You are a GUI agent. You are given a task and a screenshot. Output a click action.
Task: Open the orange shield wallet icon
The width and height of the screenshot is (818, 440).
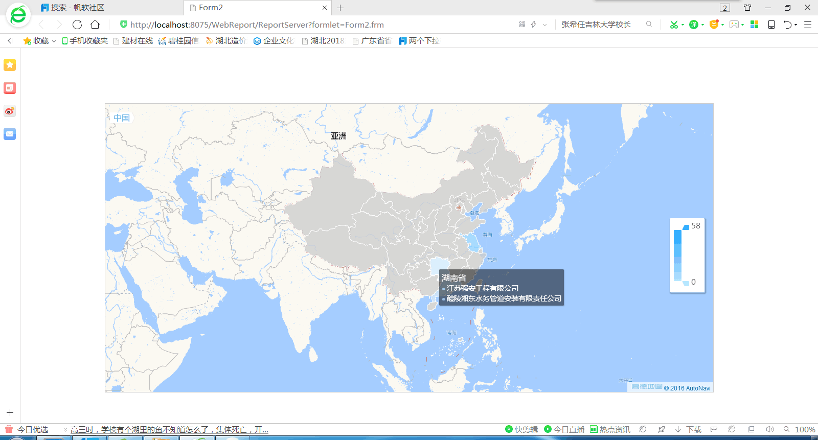click(714, 25)
